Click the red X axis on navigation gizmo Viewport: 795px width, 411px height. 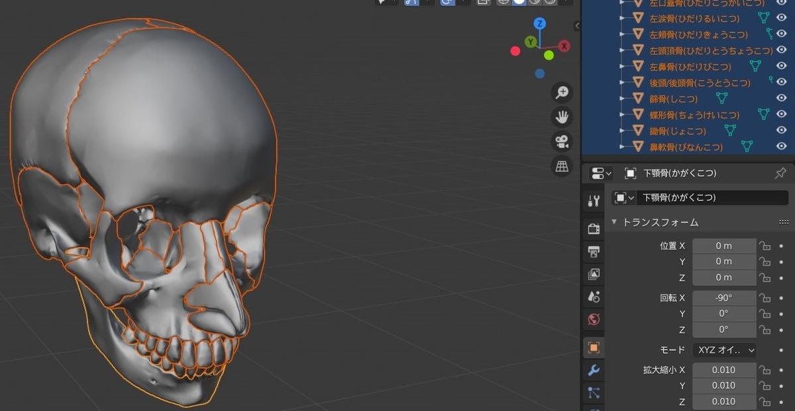pos(564,46)
